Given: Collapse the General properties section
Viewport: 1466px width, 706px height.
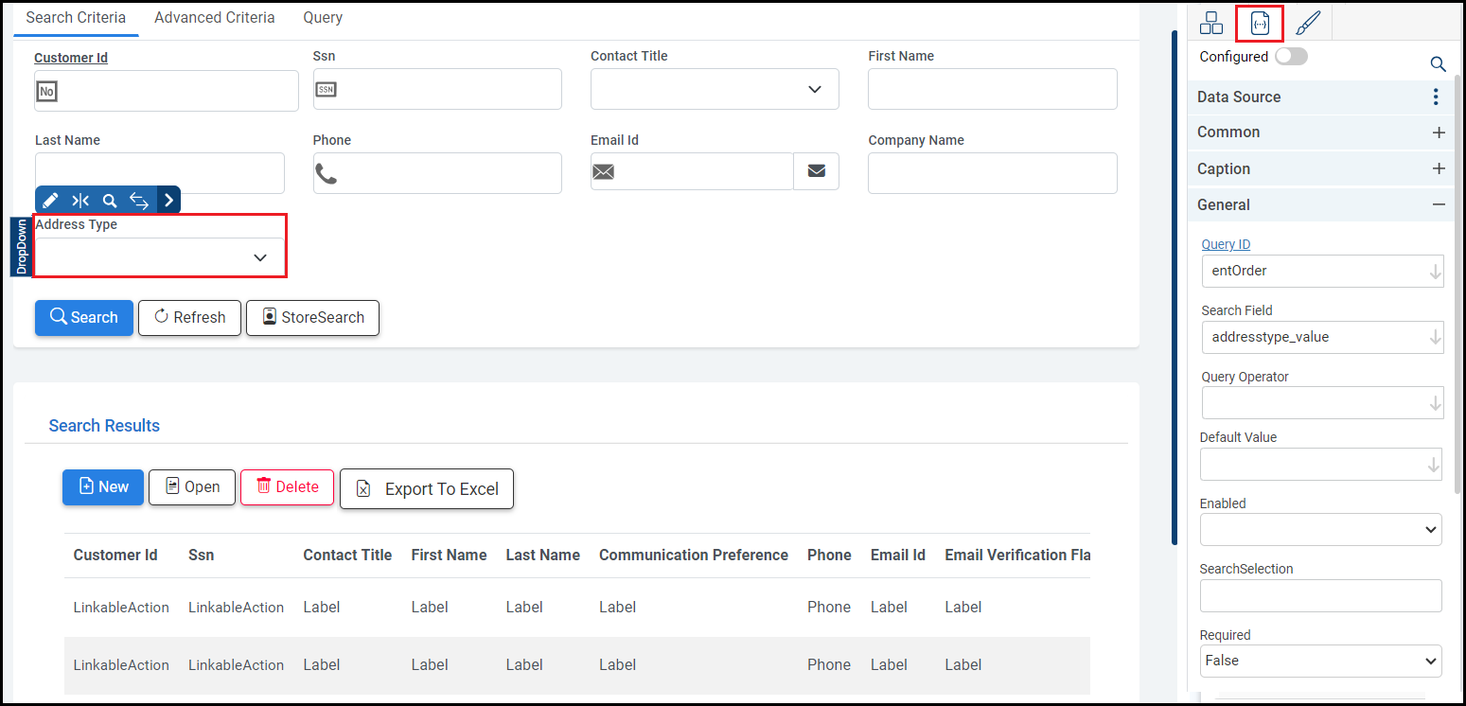Looking at the screenshot, I should (1439, 204).
